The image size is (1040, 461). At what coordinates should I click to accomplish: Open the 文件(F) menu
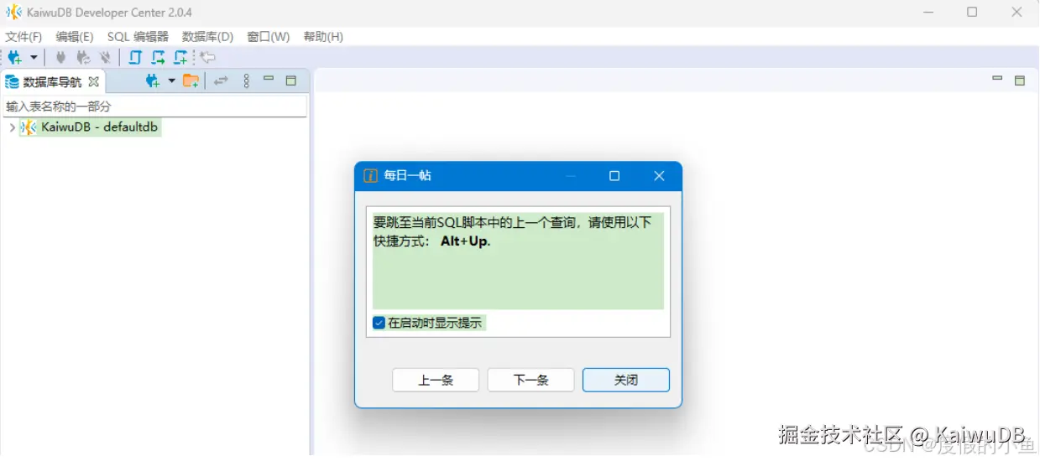(24, 37)
